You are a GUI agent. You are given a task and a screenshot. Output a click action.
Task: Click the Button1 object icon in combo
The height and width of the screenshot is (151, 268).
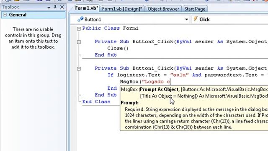pyautogui.click(x=80, y=19)
